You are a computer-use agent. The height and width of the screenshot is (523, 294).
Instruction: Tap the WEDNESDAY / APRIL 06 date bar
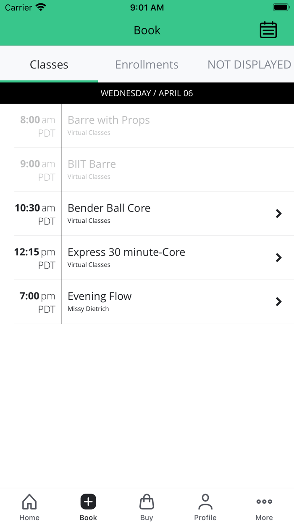147,93
